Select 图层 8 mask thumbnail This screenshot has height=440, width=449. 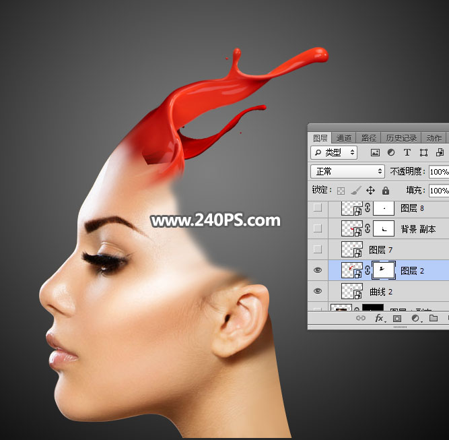384,208
